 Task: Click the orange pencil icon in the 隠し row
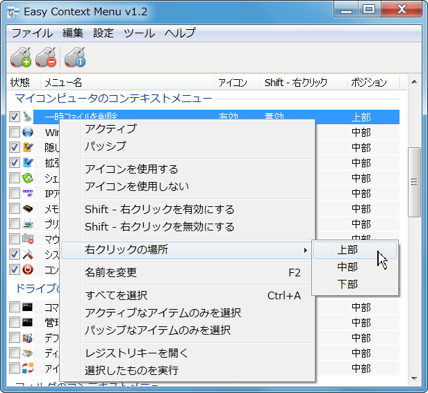click(x=28, y=147)
